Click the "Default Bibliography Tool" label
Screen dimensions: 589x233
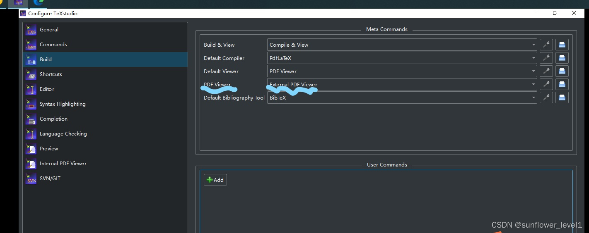[234, 98]
